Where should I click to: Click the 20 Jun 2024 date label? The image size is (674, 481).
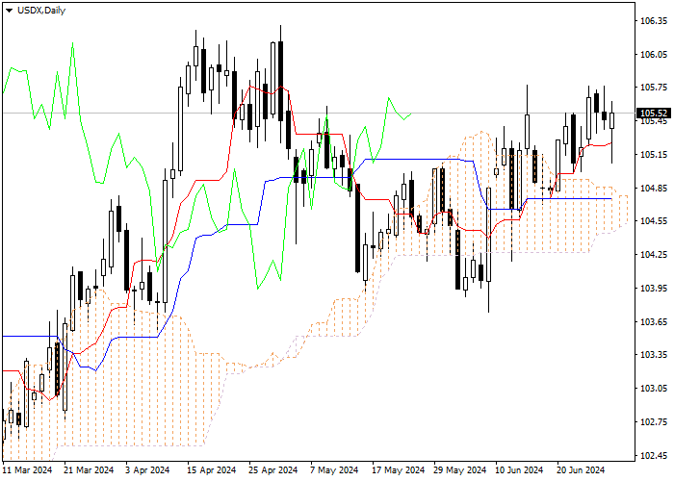pos(581,470)
